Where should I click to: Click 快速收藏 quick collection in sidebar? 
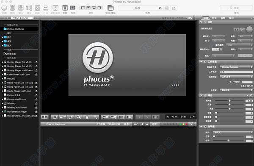click(x=10, y=54)
